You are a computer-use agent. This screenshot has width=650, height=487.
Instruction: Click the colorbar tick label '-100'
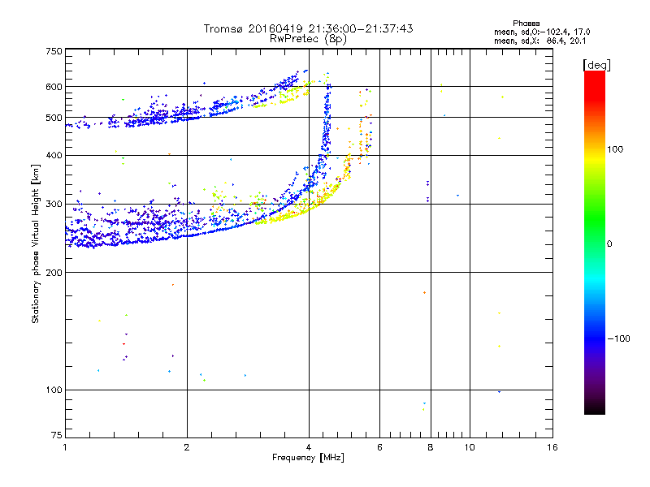[x=618, y=338]
